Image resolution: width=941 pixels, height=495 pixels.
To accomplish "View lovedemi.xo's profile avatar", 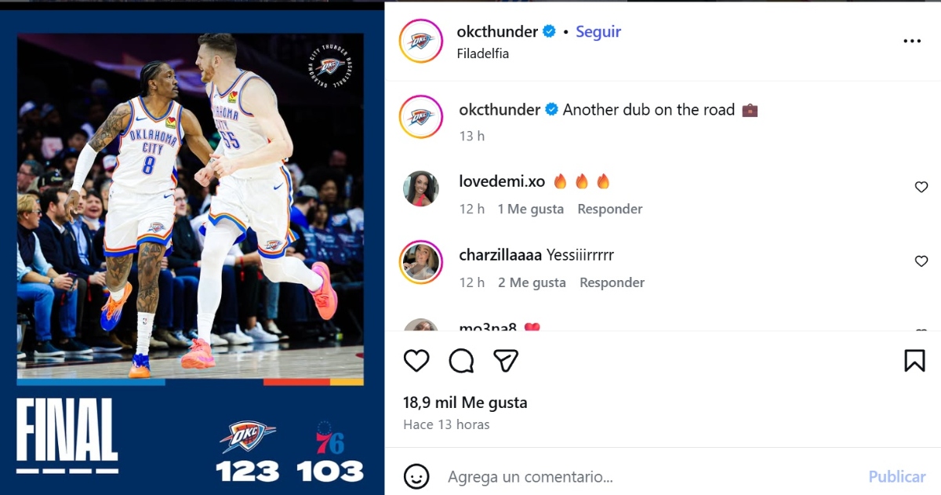I will [421, 188].
